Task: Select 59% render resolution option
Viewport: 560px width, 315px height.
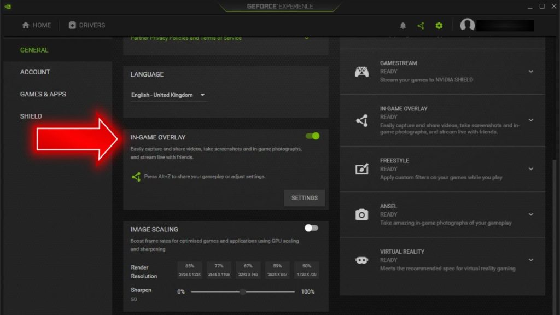Action: [277, 270]
